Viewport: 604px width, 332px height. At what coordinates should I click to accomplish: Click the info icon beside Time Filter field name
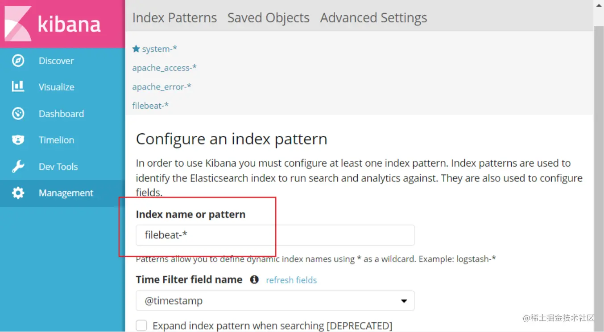254,280
